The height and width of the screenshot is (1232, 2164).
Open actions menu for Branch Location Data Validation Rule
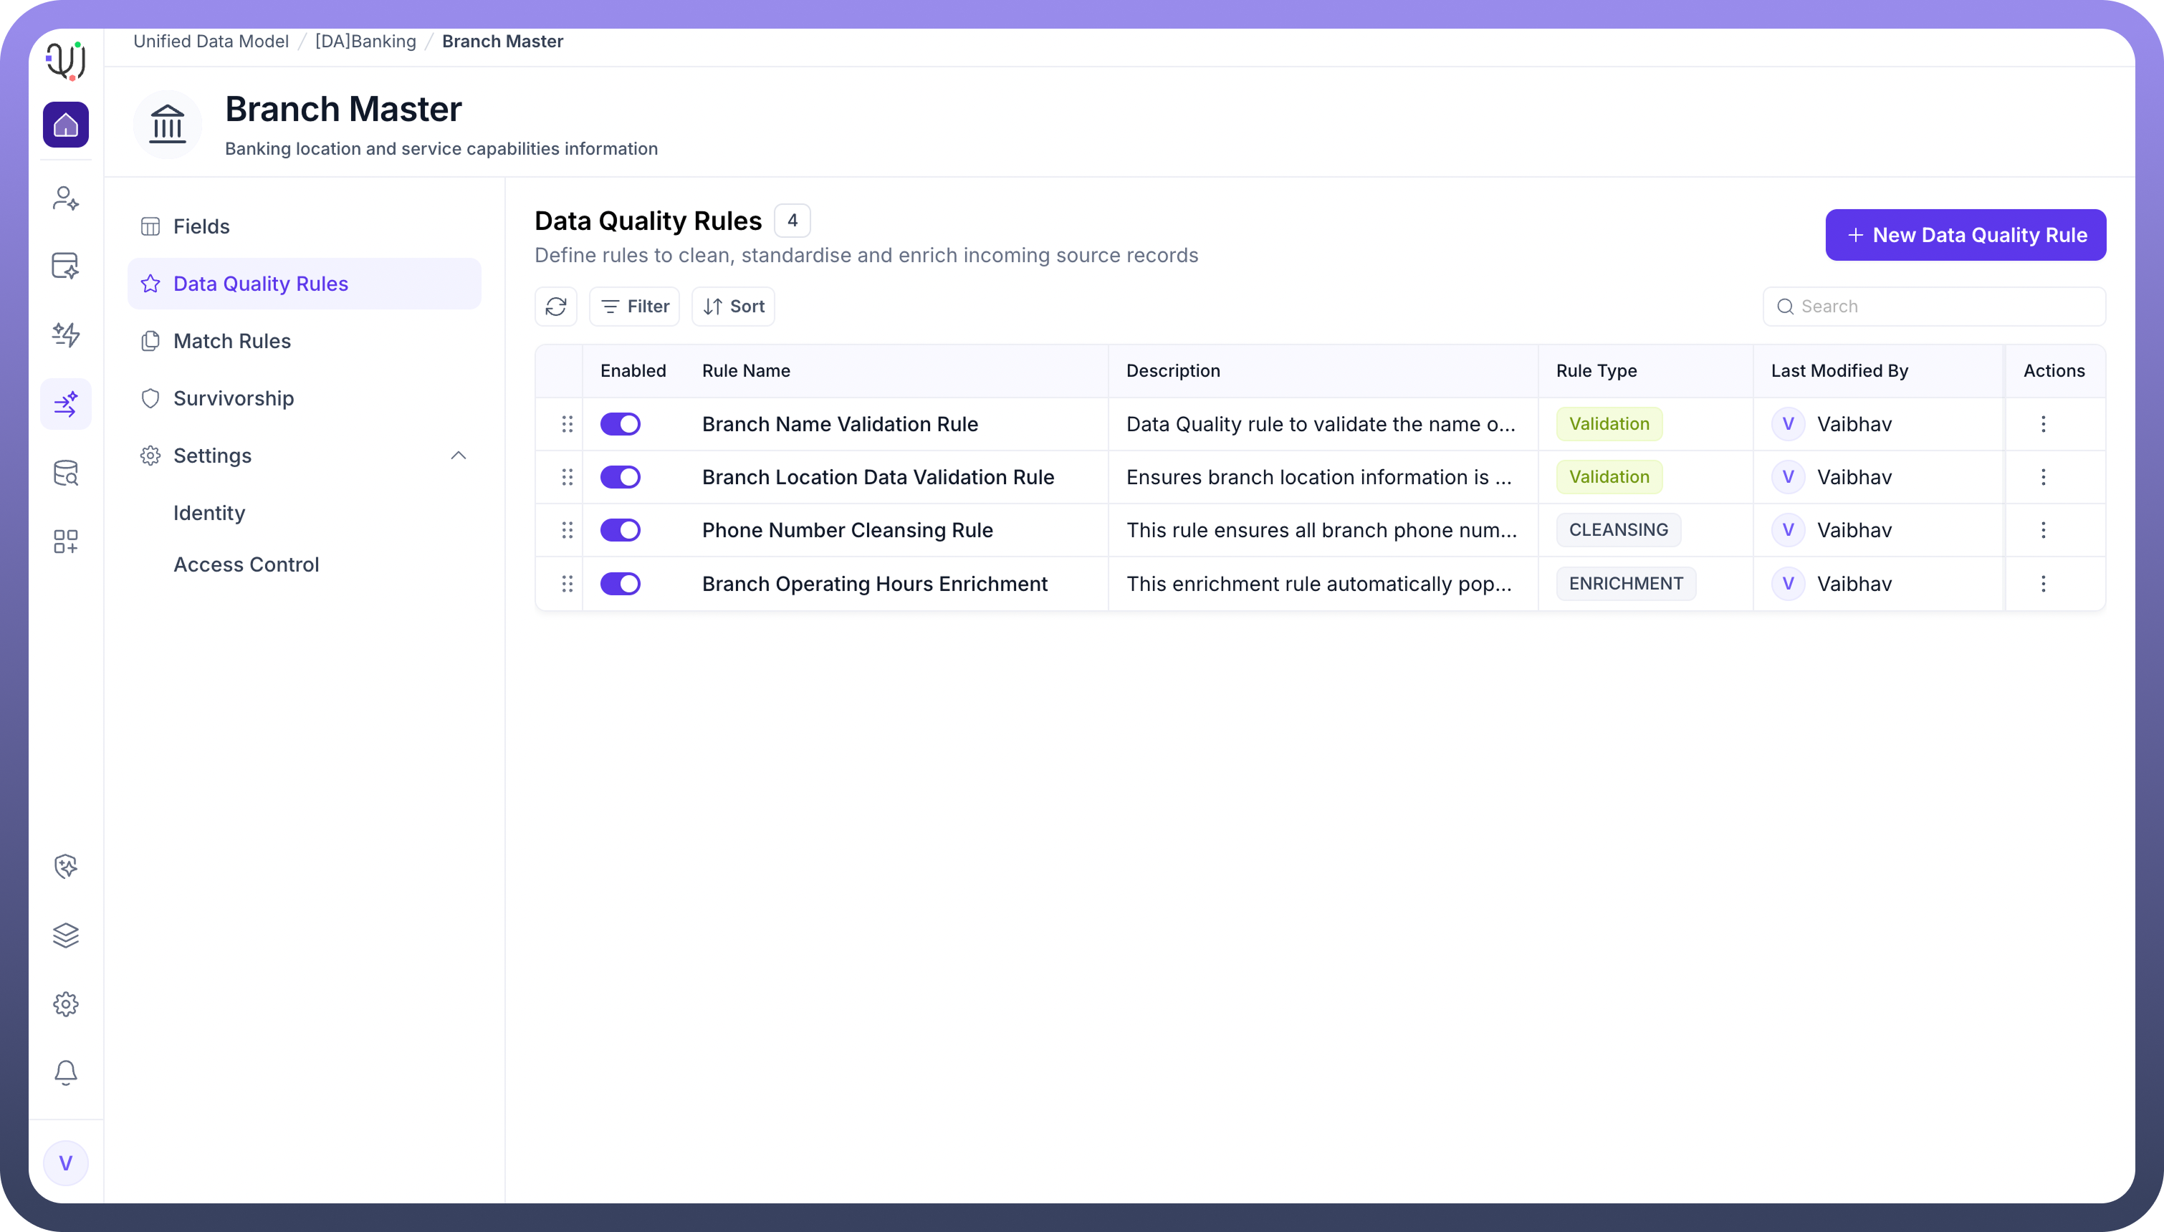coord(2043,477)
